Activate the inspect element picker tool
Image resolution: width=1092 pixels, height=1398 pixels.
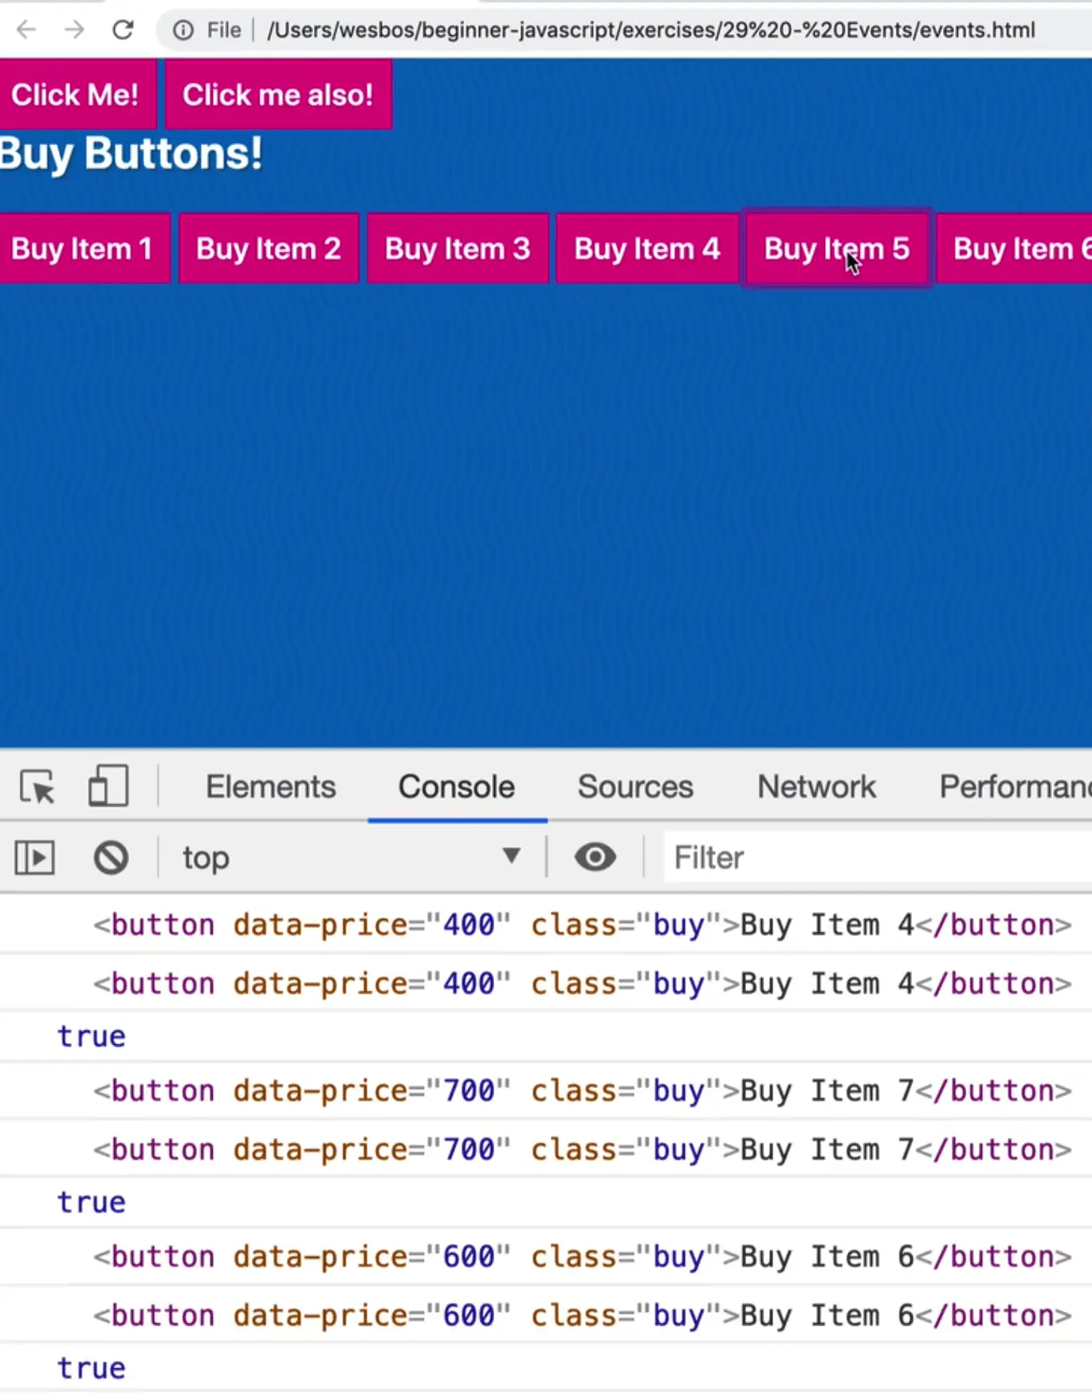37,787
